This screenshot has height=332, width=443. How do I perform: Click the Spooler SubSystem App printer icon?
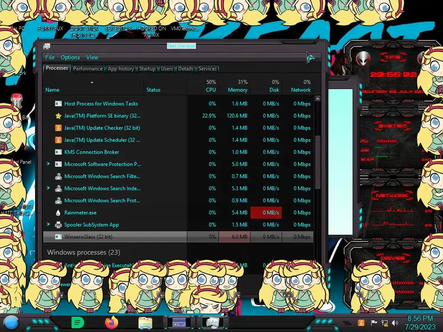pos(58,225)
